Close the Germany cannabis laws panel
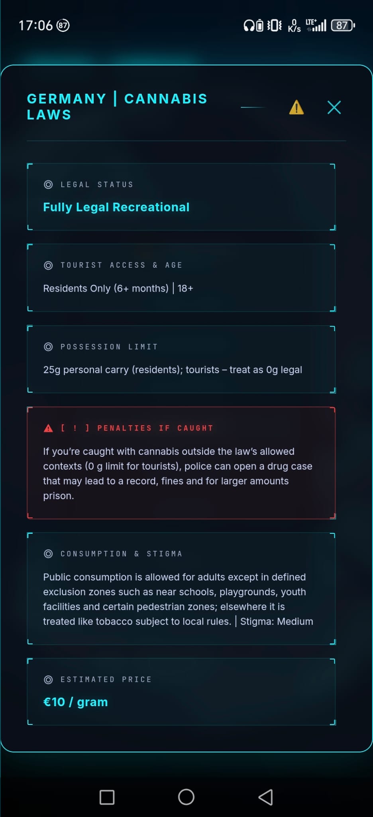373x817 pixels. coord(334,107)
